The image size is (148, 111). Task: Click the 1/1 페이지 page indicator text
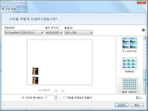[44, 90]
